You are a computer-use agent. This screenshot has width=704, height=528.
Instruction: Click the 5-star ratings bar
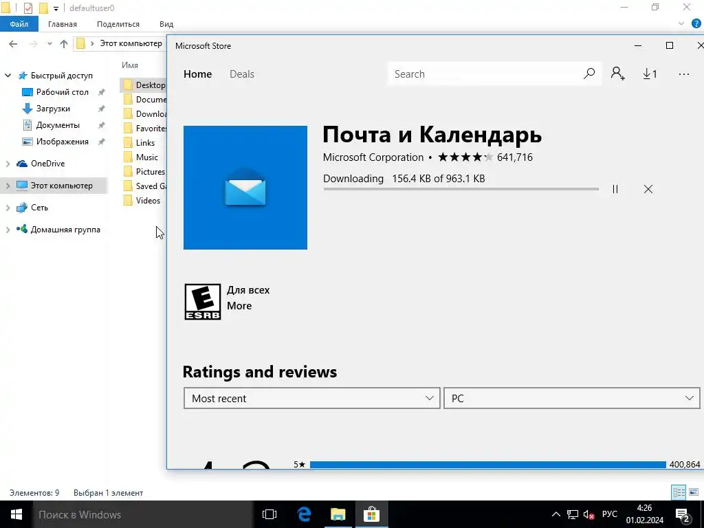[x=487, y=465]
